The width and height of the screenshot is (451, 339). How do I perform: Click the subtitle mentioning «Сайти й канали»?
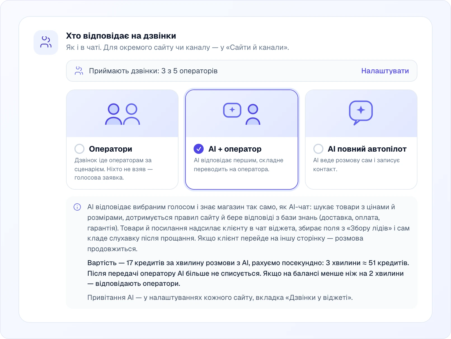point(178,47)
